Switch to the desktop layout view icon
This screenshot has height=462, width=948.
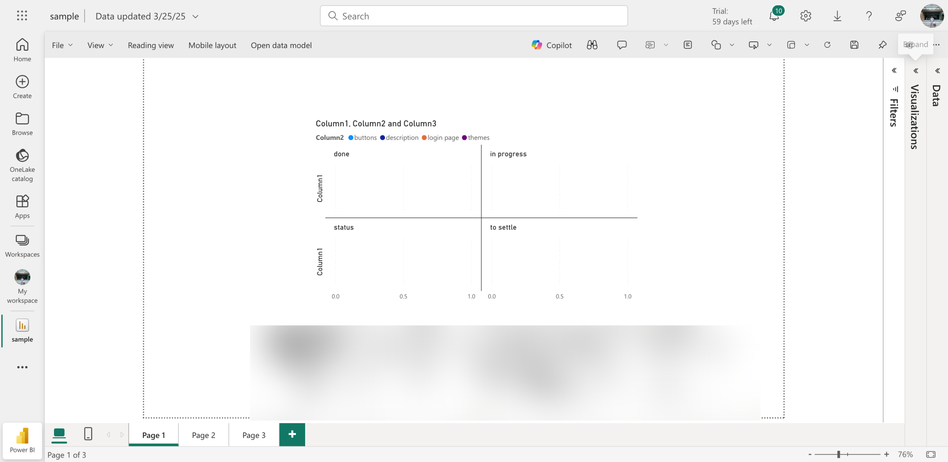[x=59, y=434]
